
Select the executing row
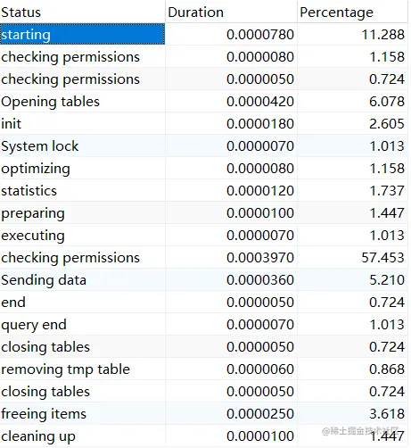tap(204, 235)
